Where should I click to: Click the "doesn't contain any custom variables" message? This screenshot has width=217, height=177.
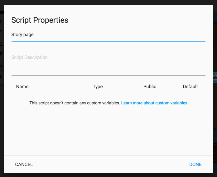point(75,103)
